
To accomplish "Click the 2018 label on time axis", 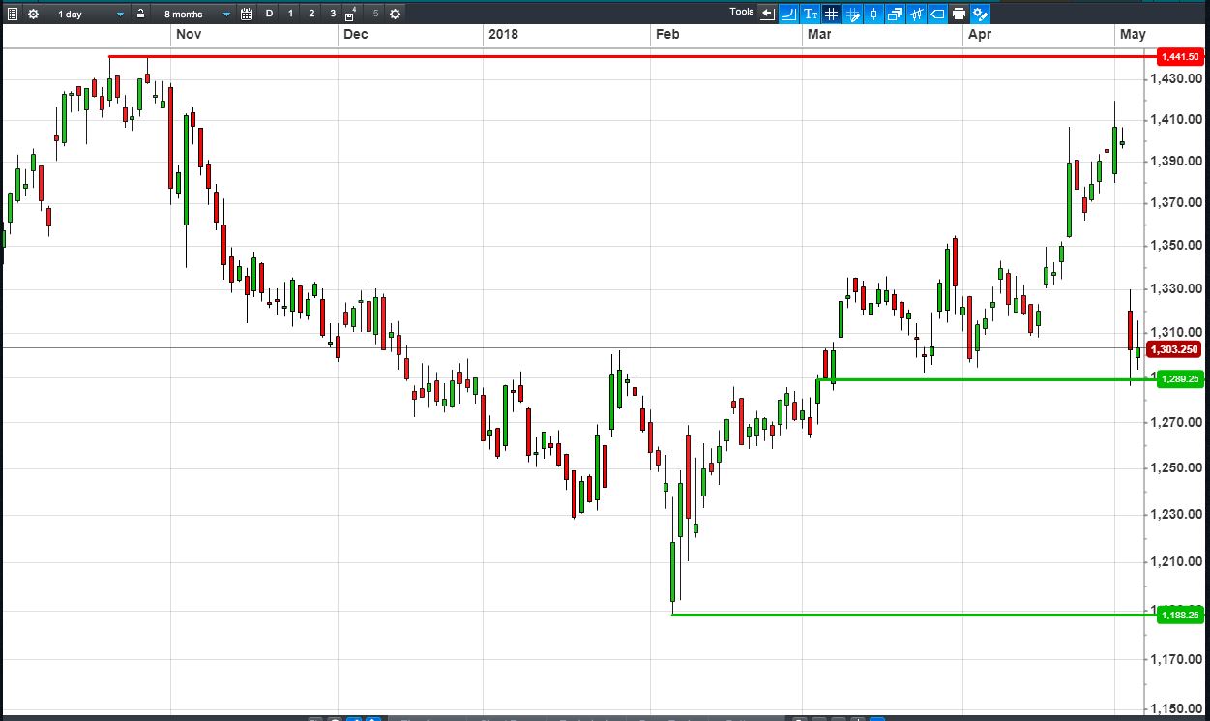I will tap(503, 34).
